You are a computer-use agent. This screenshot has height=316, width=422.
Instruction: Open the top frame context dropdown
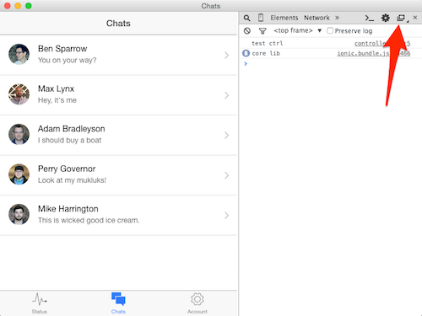pyautogui.click(x=297, y=30)
